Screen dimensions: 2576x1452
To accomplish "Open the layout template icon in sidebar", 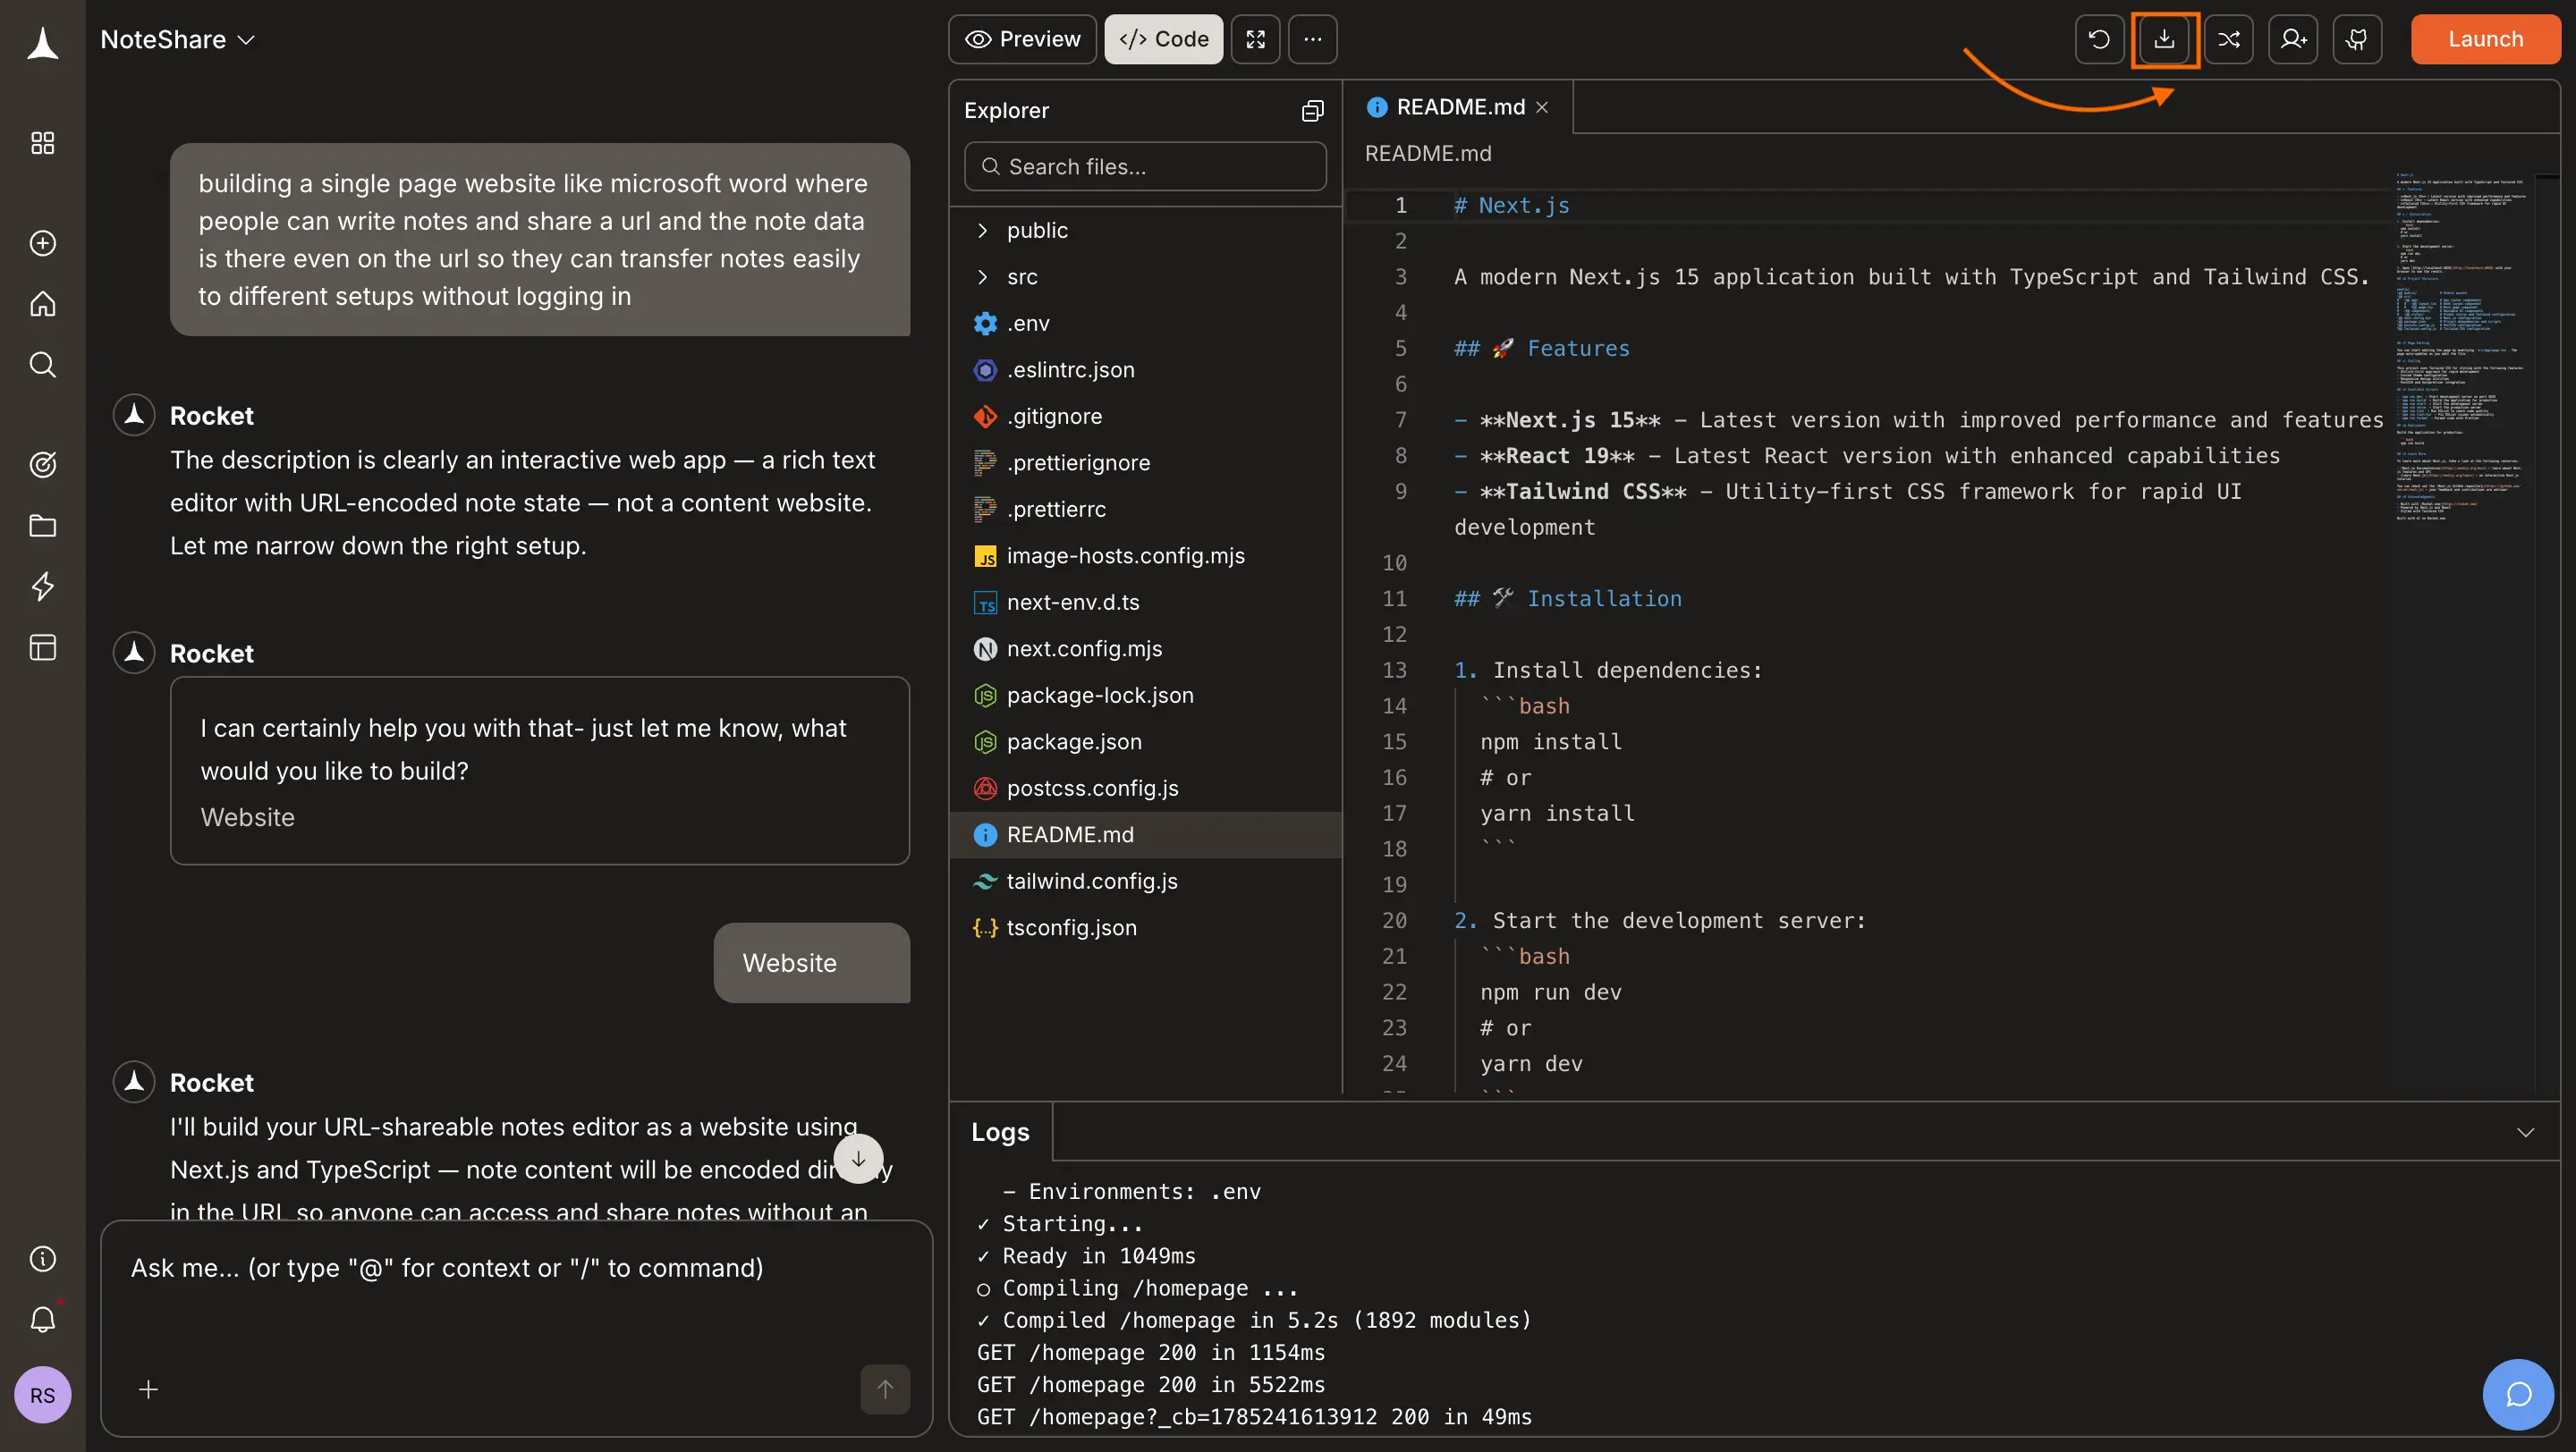I will coord(42,647).
